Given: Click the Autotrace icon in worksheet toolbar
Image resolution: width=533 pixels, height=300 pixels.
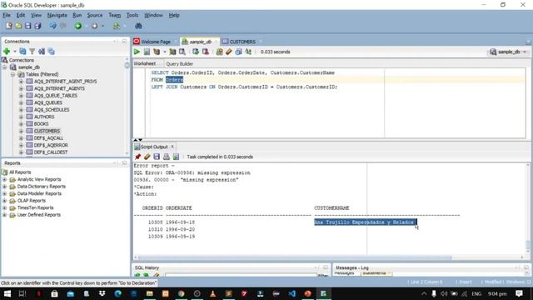Looking at the screenshot, I should point(172,52).
